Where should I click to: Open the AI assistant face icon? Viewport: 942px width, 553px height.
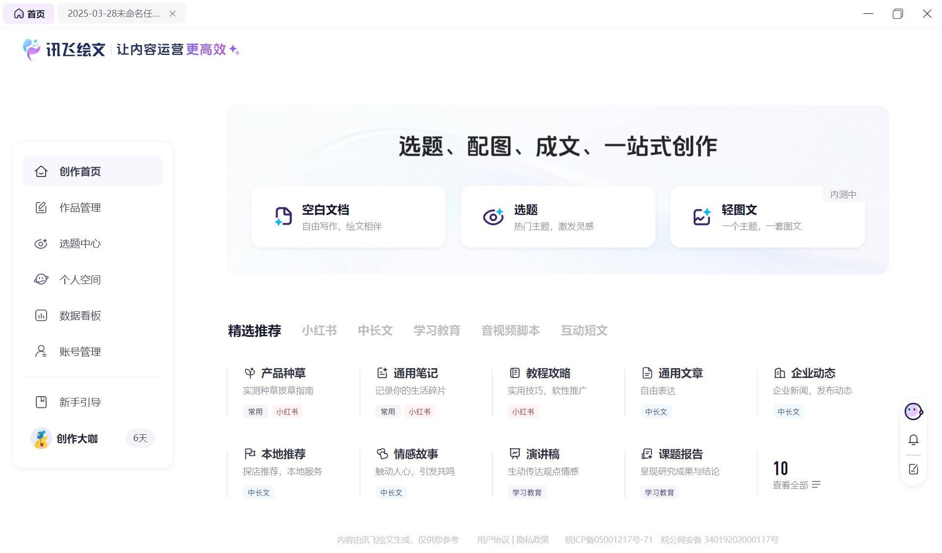[x=914, y=411]
